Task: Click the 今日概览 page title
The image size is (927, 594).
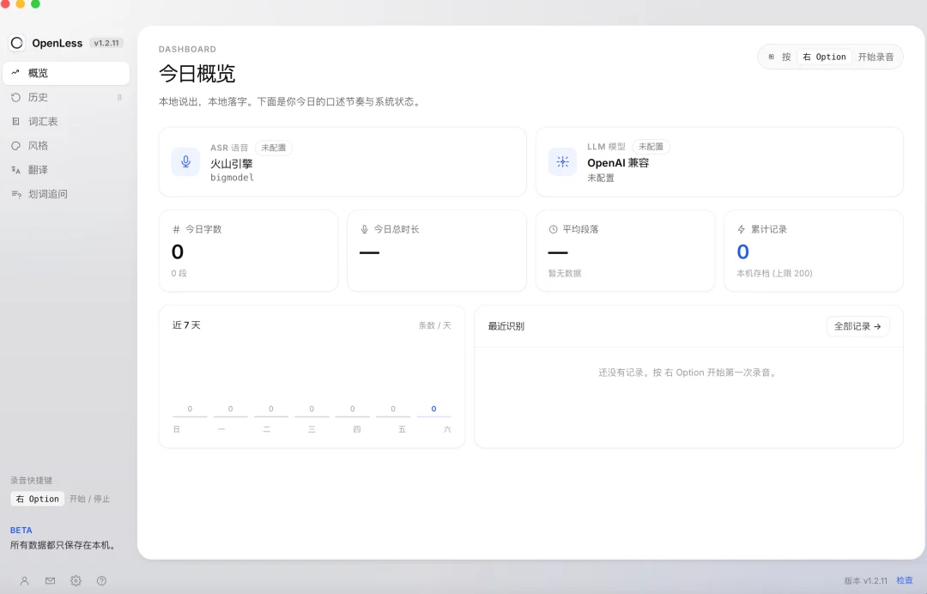Action: (197, 74)
